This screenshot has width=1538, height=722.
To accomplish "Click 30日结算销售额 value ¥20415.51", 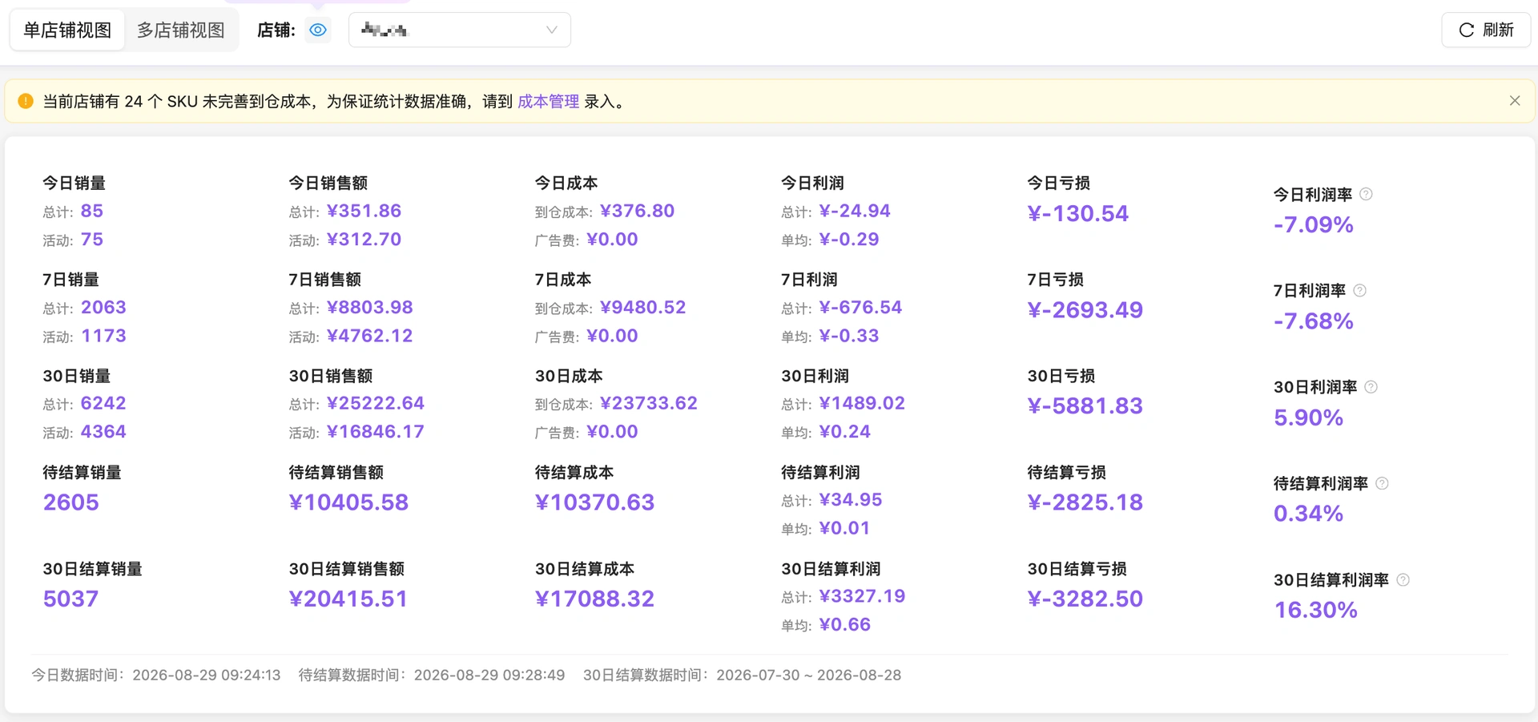I will [x=348, y=599].
